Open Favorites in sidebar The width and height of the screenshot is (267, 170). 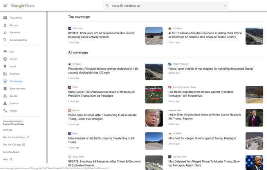click(x=15, y=33)
